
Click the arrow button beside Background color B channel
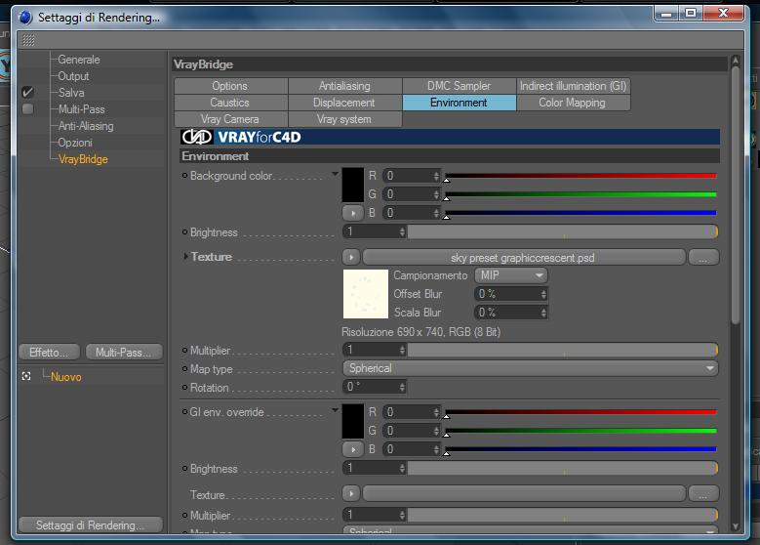point(353,213)
